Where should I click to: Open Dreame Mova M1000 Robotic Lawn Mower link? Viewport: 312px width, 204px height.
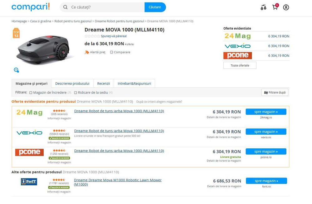click(118, 182)
